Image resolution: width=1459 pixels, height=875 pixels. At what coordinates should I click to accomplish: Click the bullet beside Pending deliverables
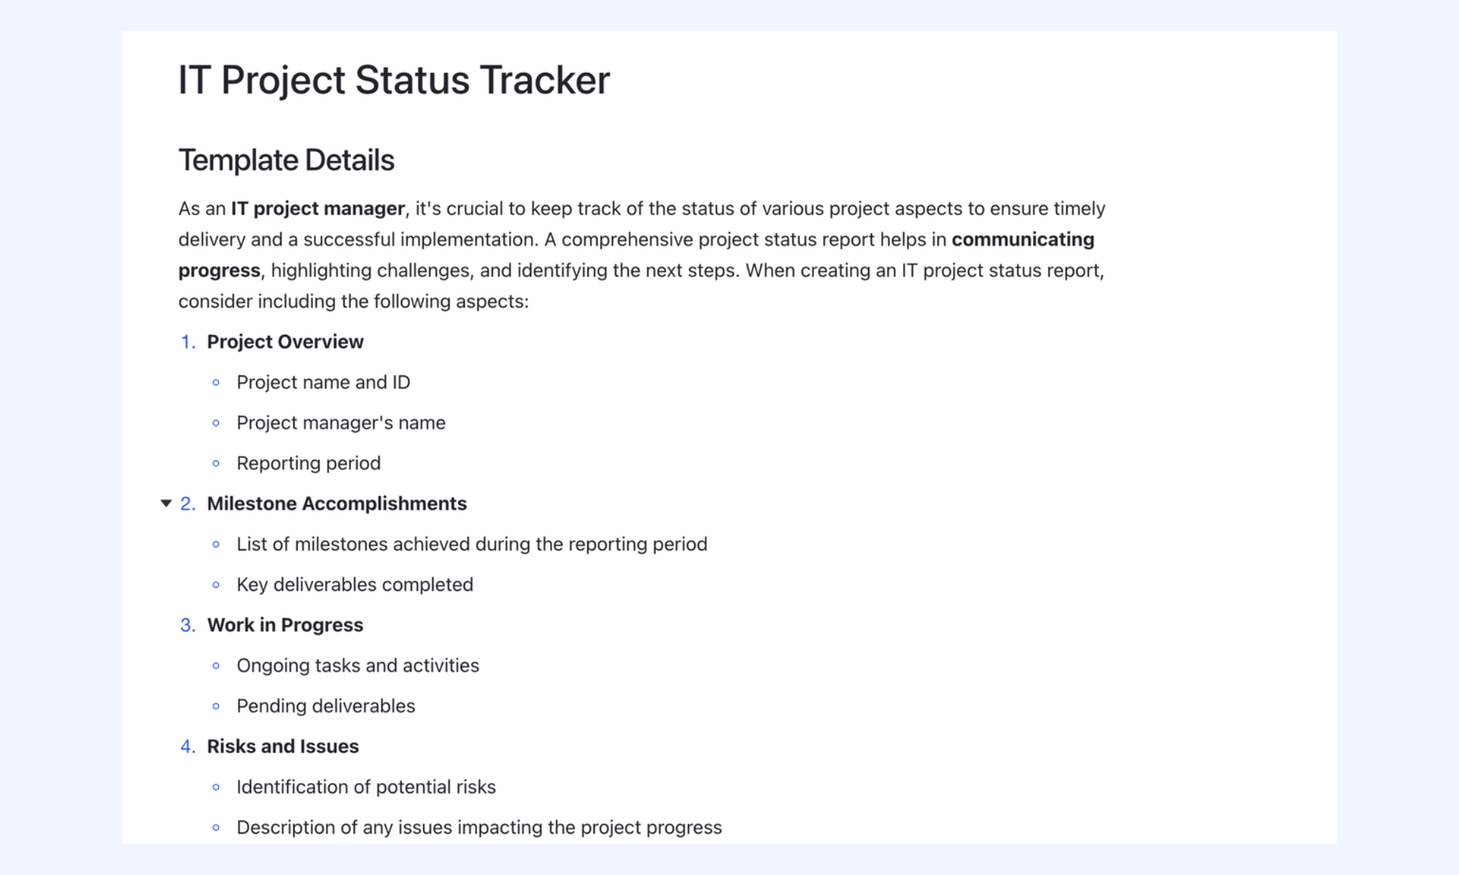pos(216,706)
